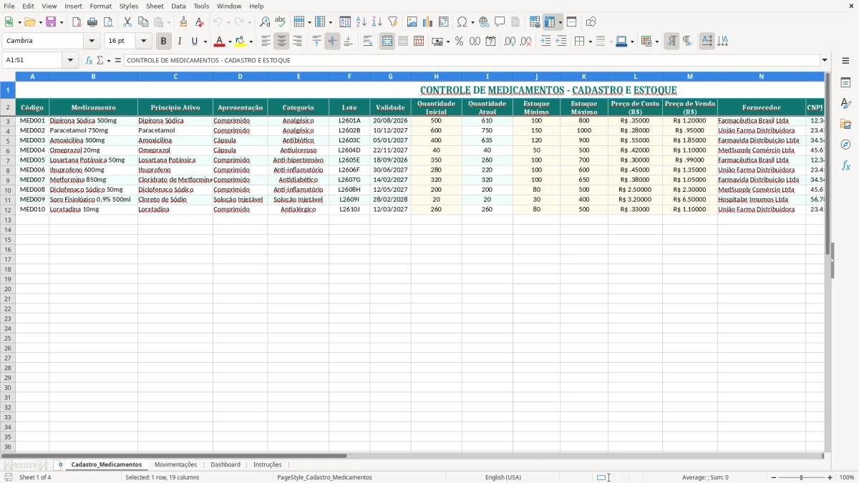The width and height of the screenshot is (859, 483).
Task: Click the Add Decimal Place icon
Action: (x=510, y=42)
